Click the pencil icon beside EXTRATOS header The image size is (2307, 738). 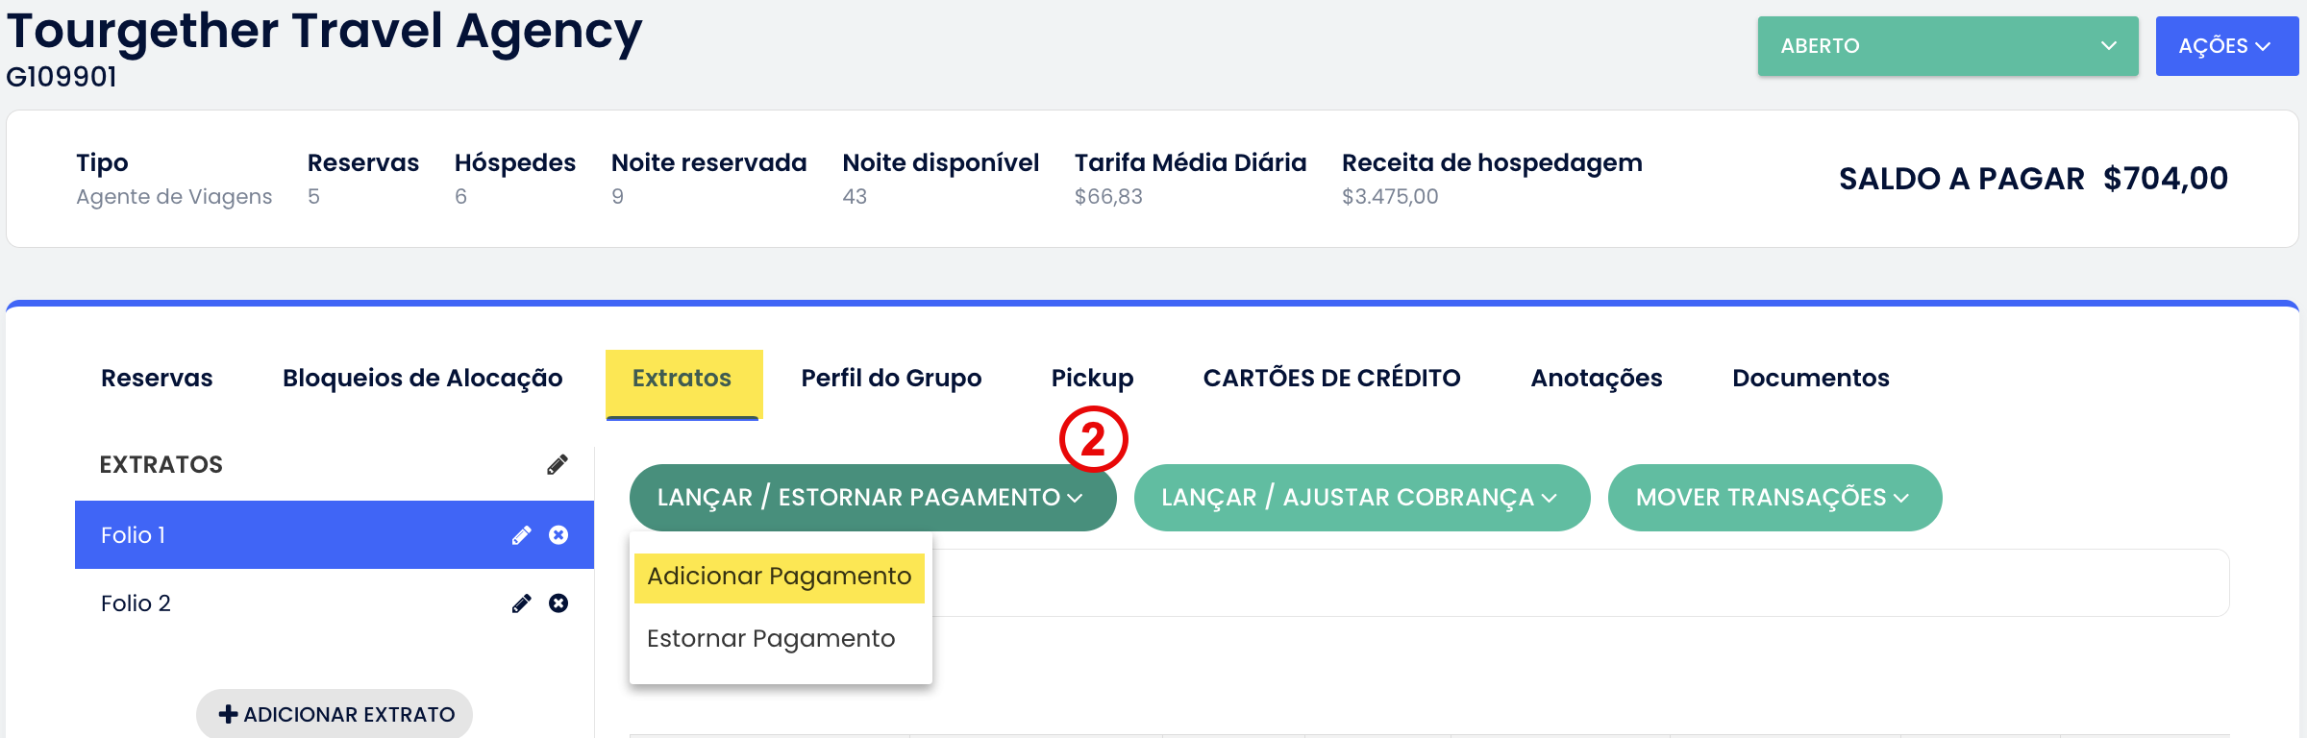click(x=558, y=465)
